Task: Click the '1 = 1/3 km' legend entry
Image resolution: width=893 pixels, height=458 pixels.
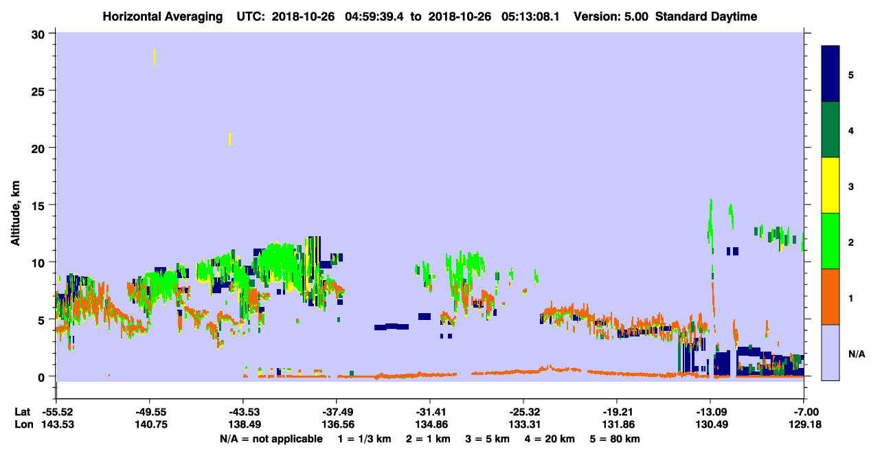Action: [364, 439]
